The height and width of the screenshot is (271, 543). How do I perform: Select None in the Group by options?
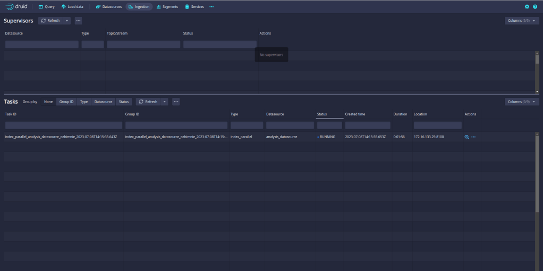pyautogui.click(x=48, y=101)
